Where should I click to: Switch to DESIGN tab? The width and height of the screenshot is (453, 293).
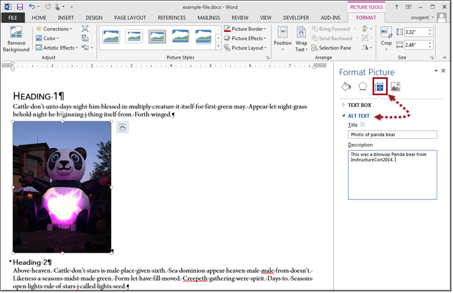pos(94,17)
